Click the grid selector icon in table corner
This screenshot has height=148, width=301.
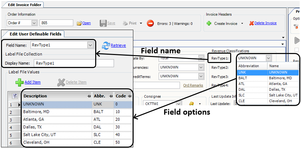(x=15, y=96)
